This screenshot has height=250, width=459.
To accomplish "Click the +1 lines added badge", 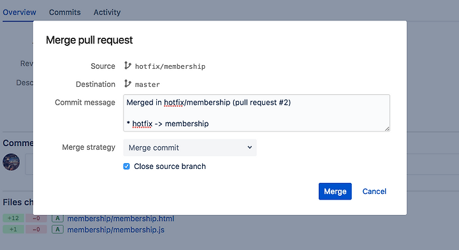I will [x=13, y=230].
